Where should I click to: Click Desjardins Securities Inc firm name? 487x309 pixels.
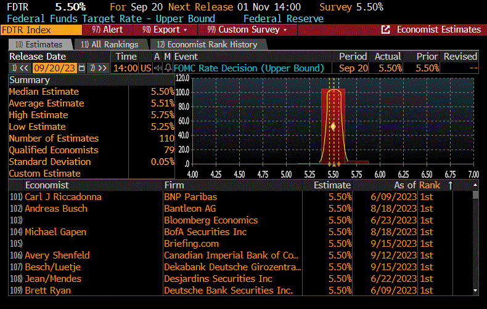[x=218, y=279]
